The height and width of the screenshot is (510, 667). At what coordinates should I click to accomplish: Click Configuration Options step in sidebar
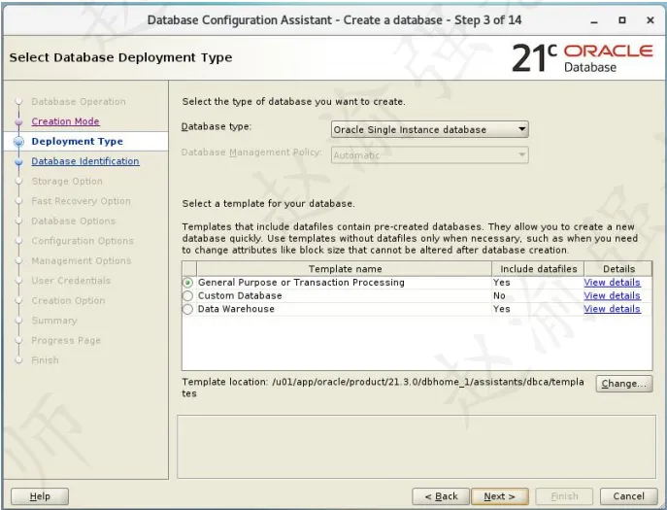83,241
